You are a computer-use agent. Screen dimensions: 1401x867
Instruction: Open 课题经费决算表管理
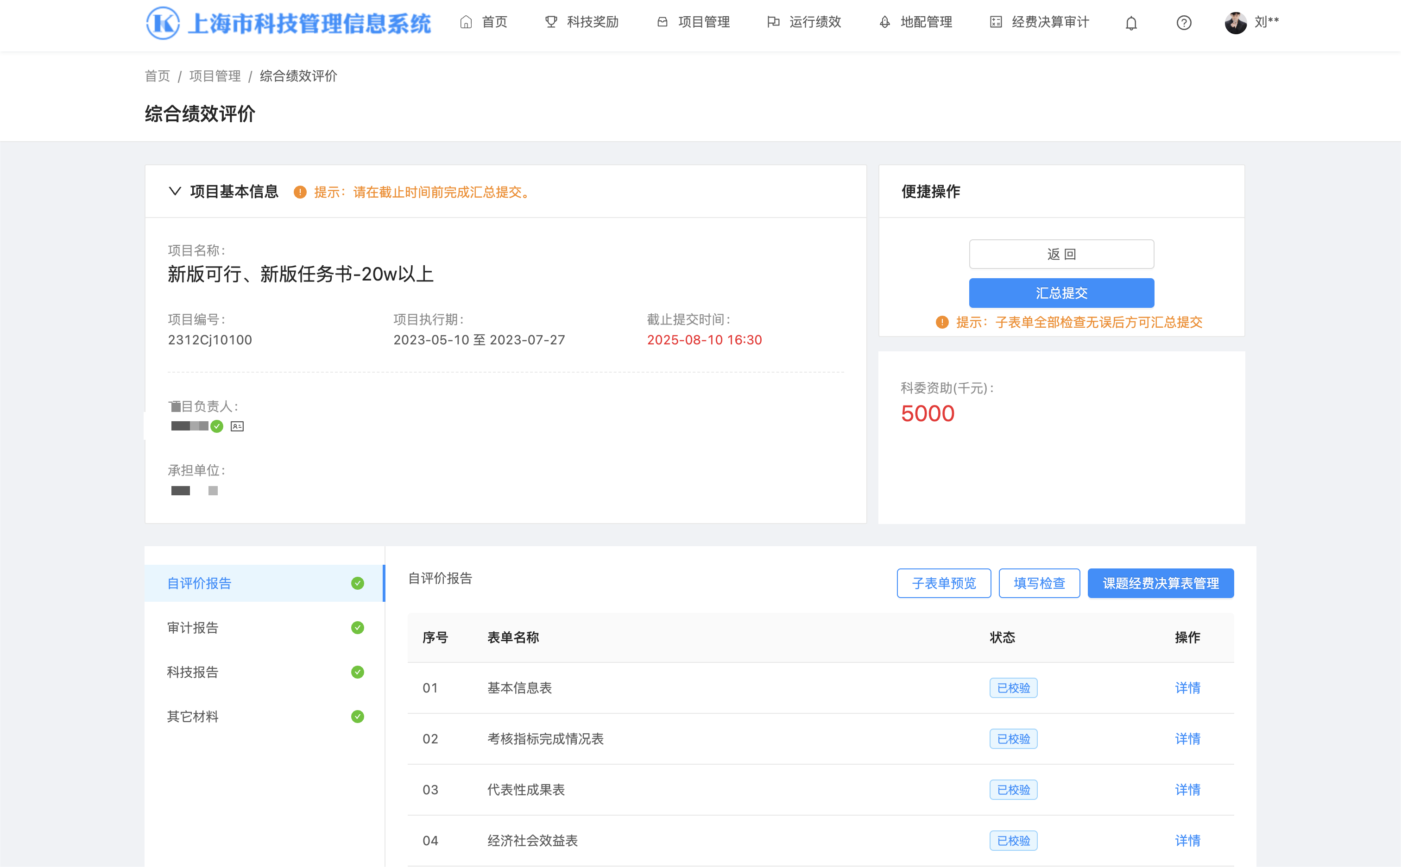(x=1160, y=583)
